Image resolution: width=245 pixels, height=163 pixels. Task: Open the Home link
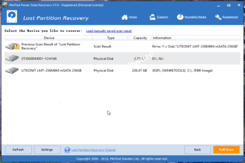[133, 17]
